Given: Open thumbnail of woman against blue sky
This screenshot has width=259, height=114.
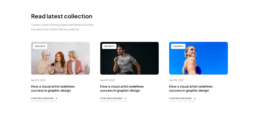Looking at the screenshot, I should click(x=199, y=58).
